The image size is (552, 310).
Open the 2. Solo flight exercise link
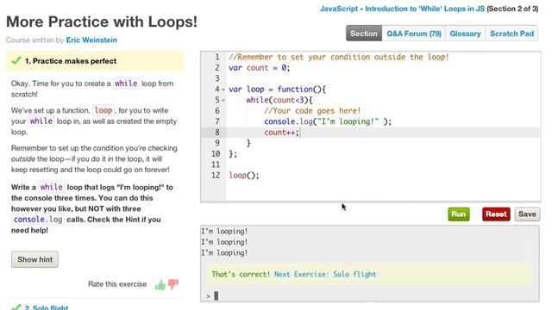[47, 307]
